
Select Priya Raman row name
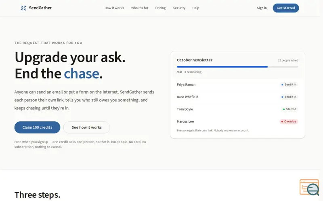[x=186, y=84]
